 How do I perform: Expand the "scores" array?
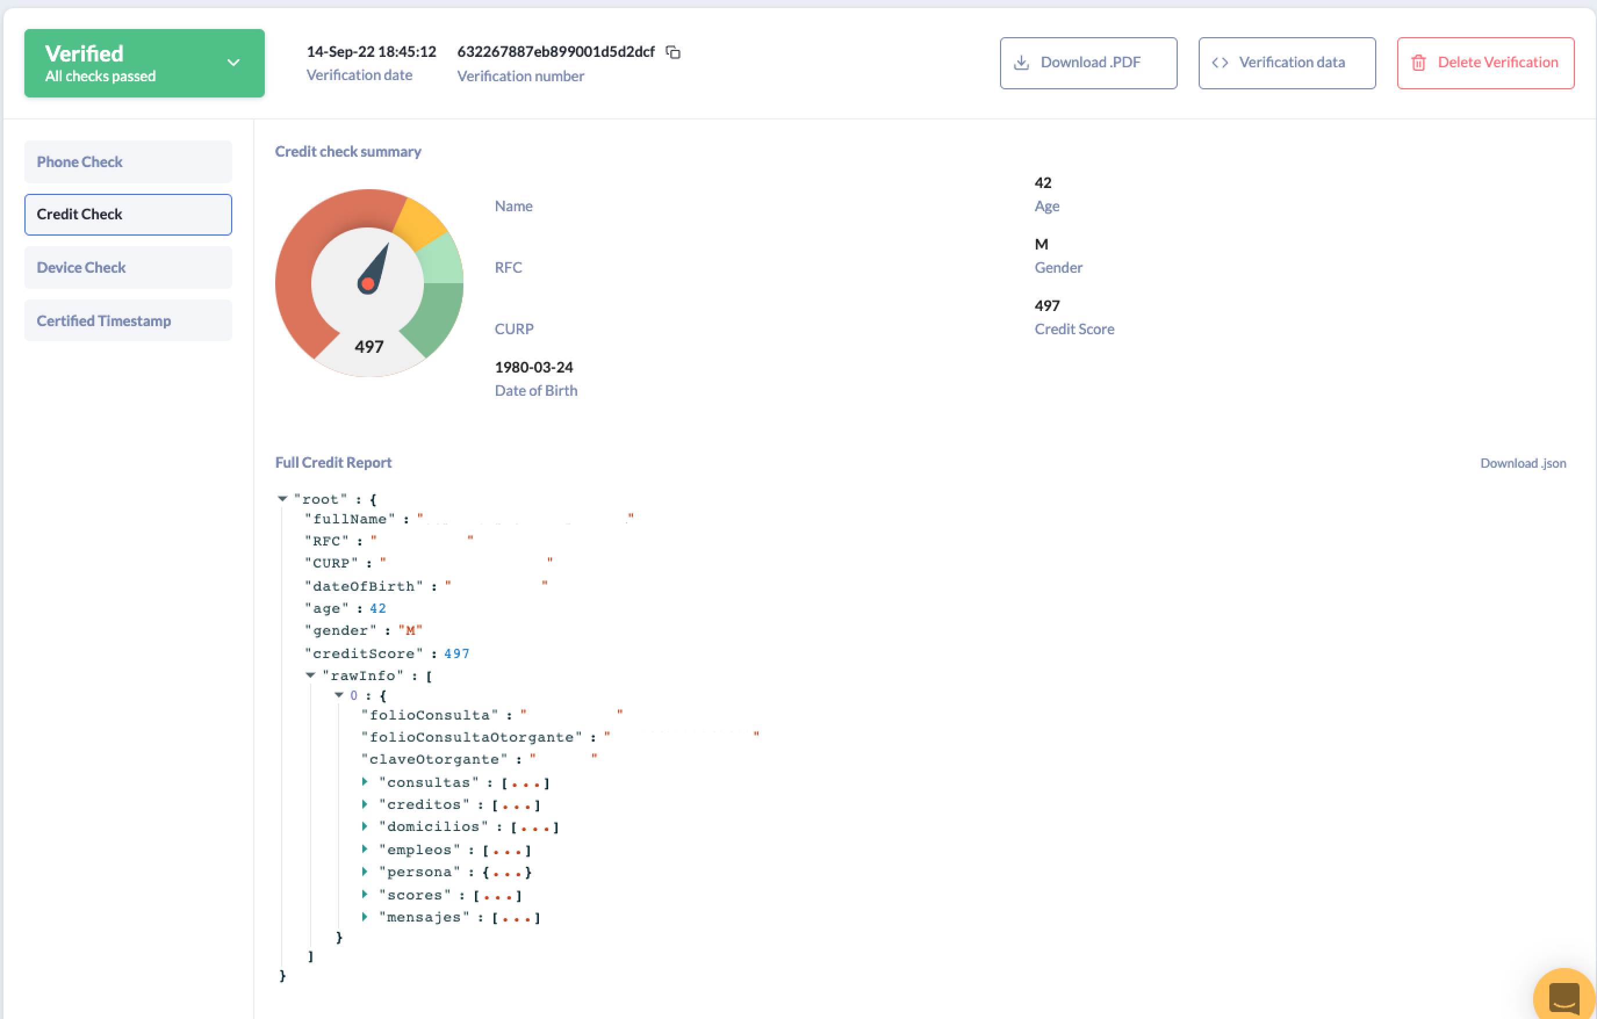(x=365, y=894)
